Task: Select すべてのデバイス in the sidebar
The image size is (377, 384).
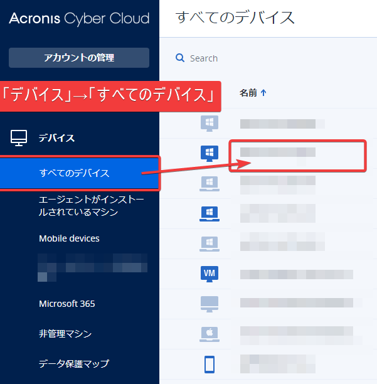Action: click(x=74, y=173)
